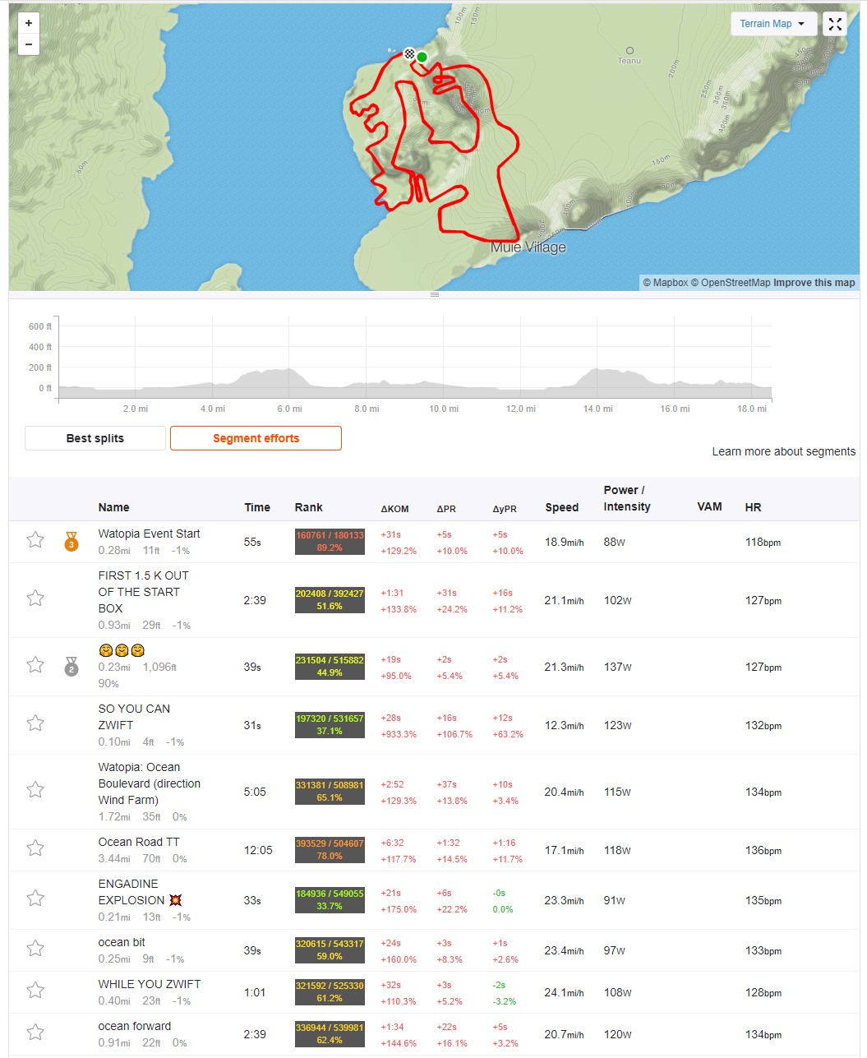This screenshot has height=1058, width=867.
Task: Sort by Time column header
Action: 257,507
